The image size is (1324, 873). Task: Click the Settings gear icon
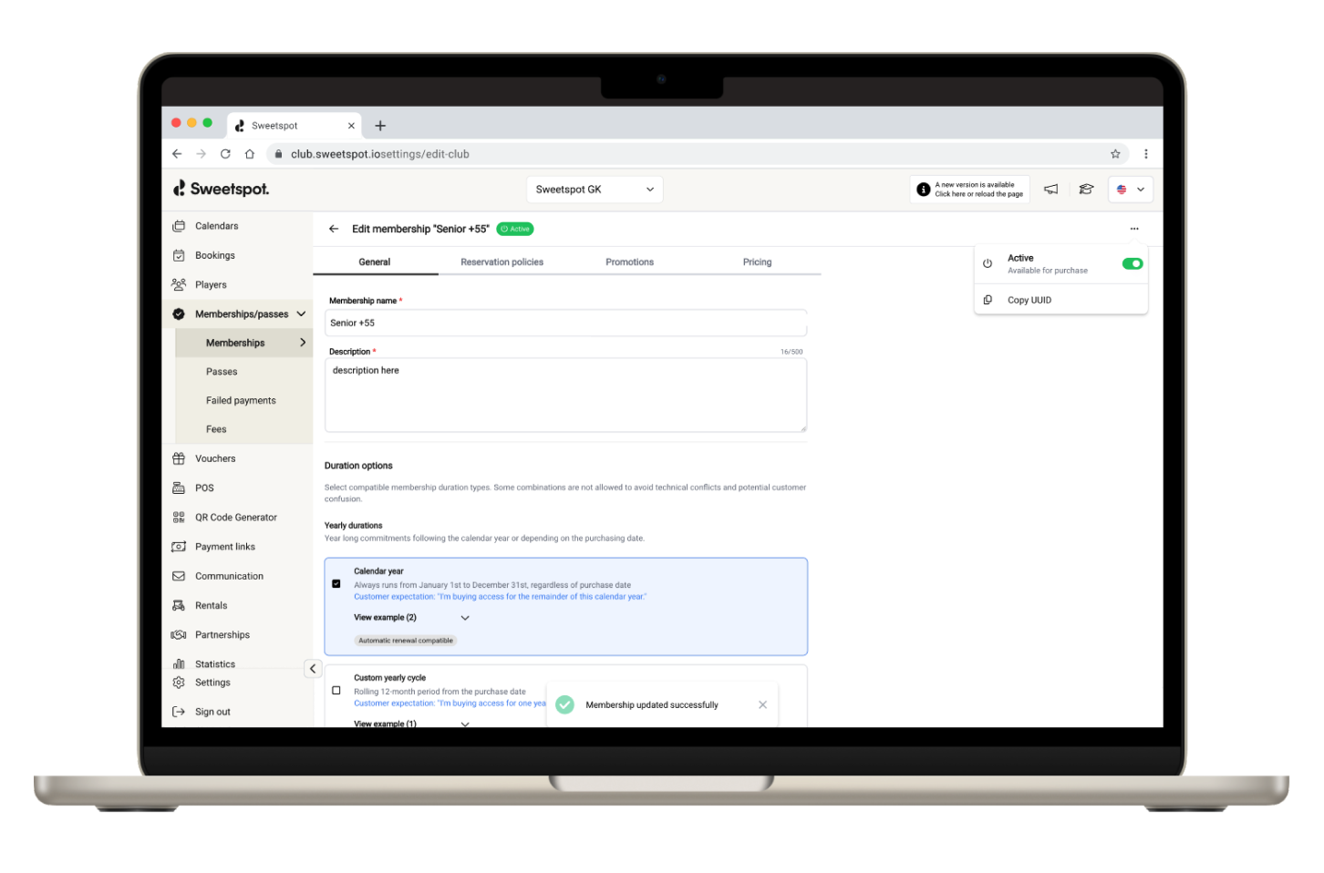pyautogui.click(x=179, y=683)
